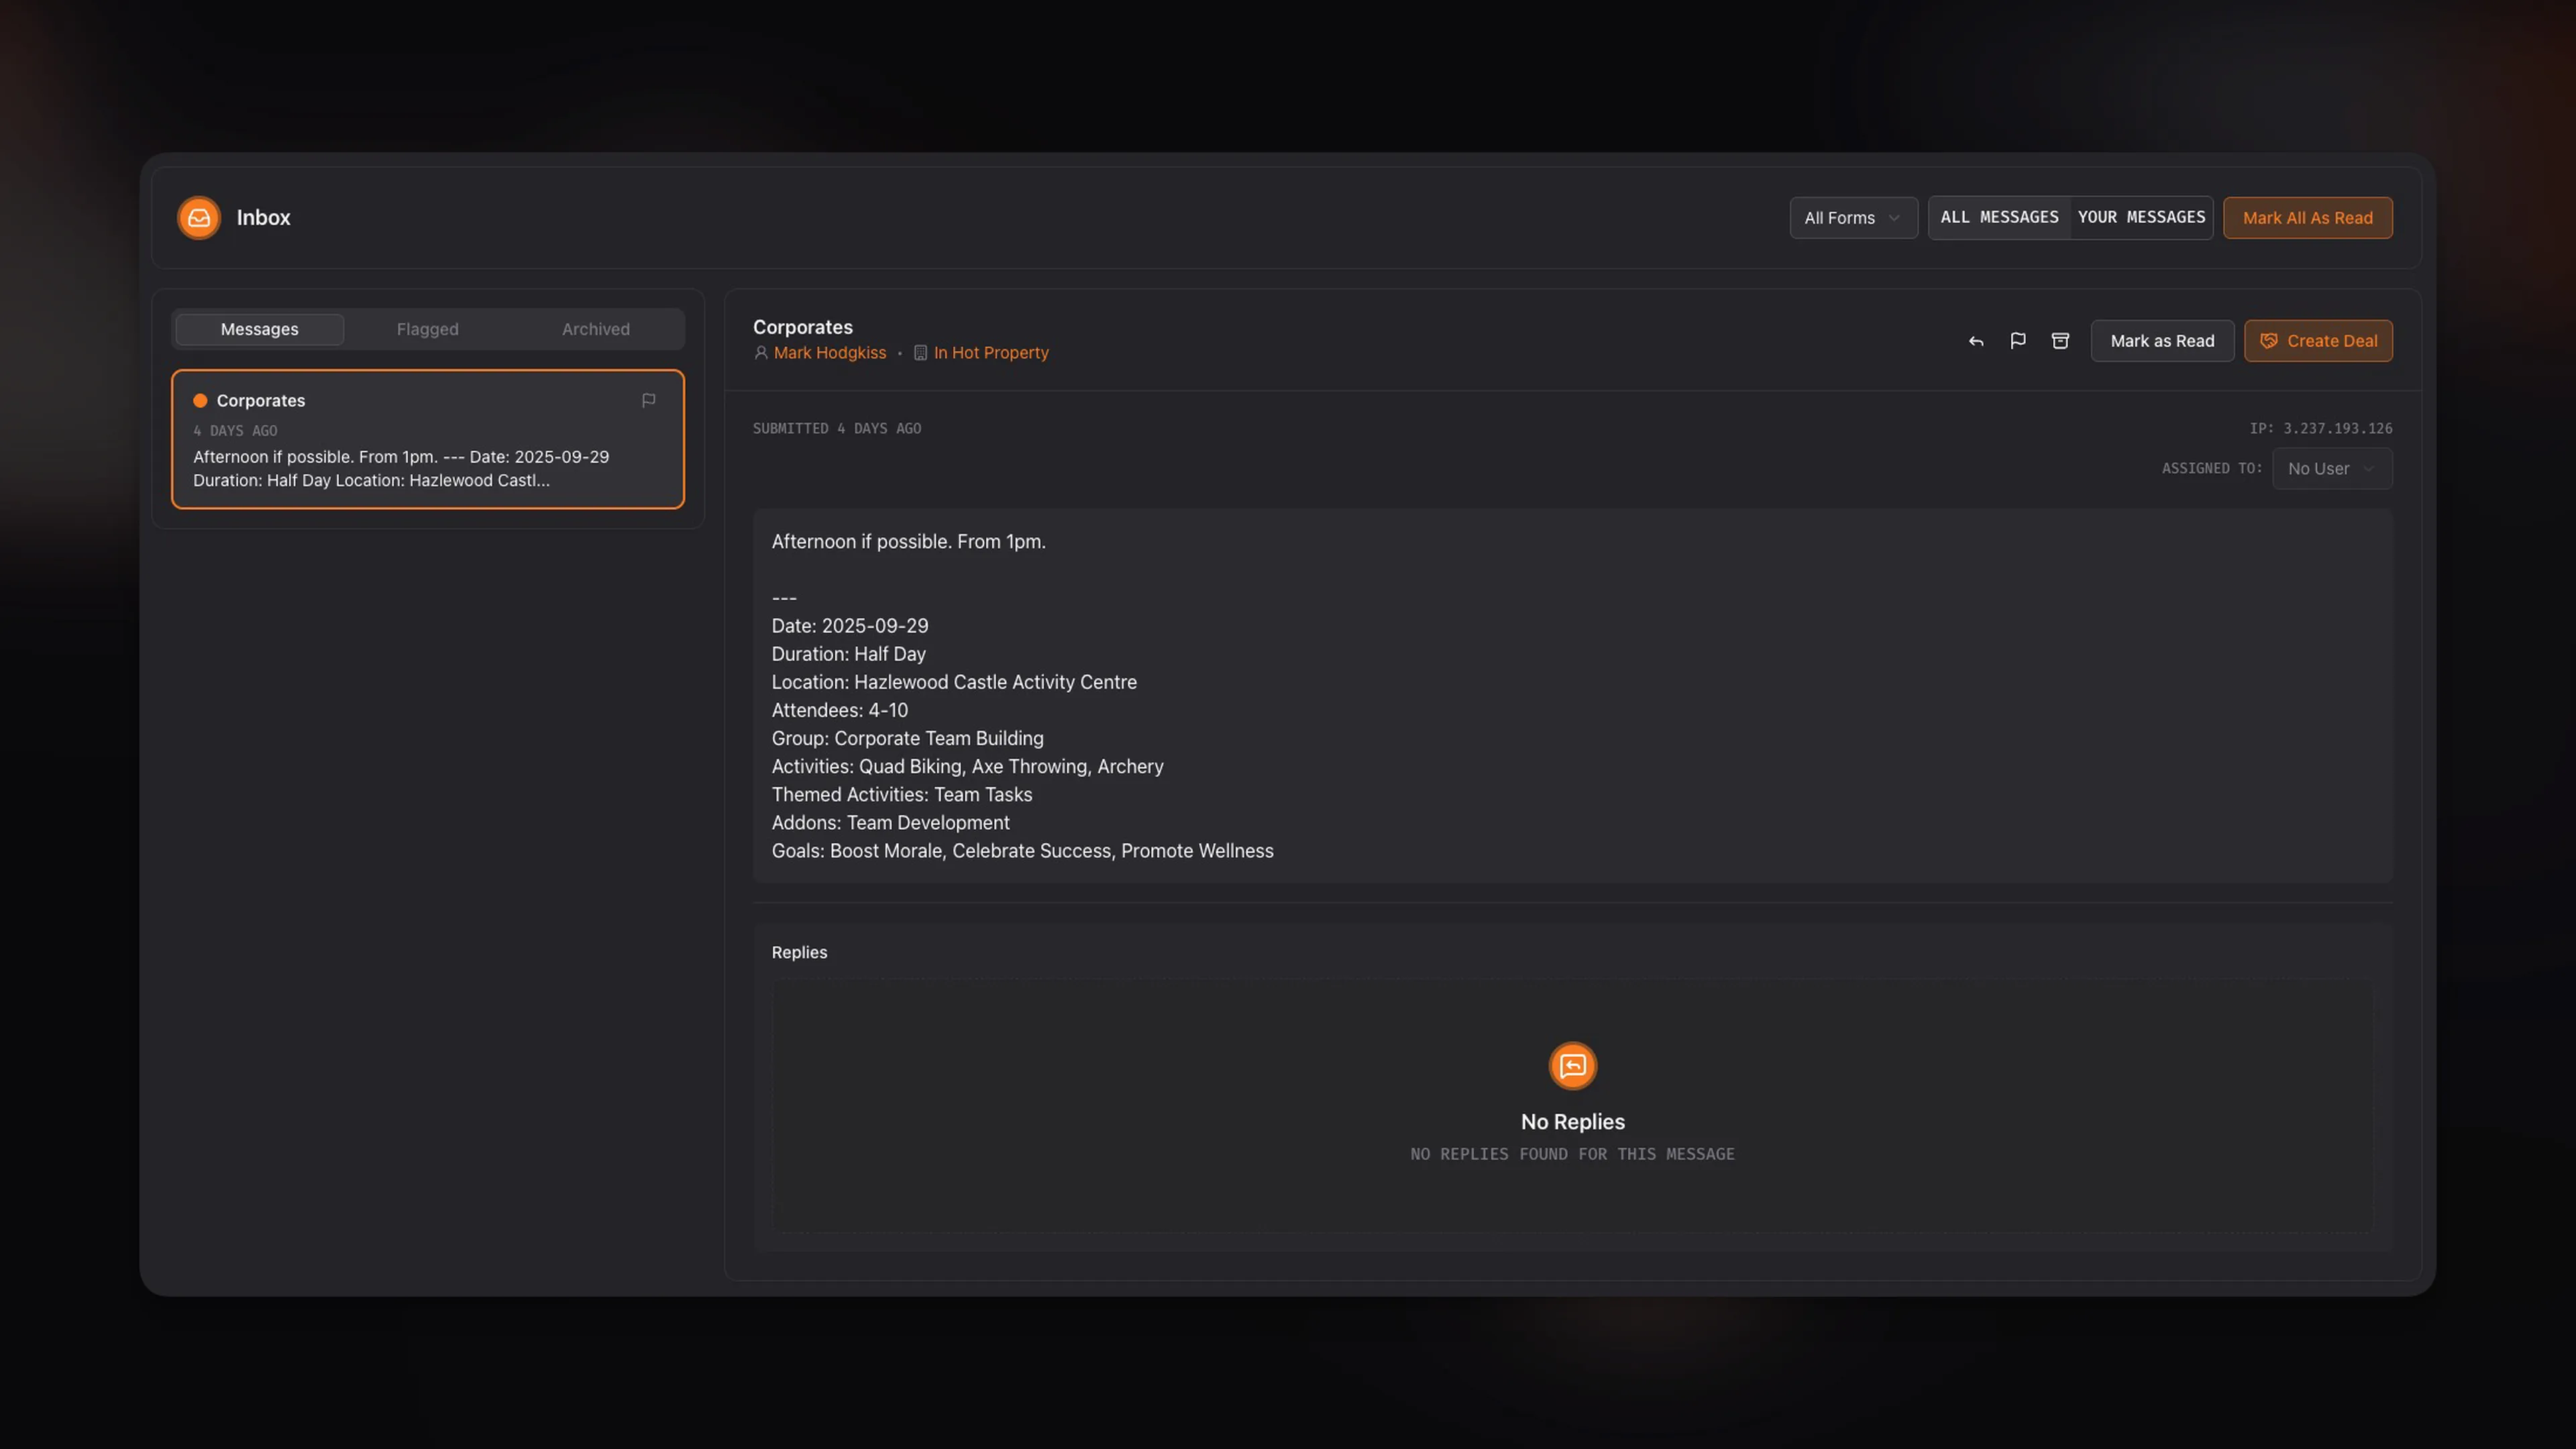Click the shield icon in Create Deal button
This screenshot has width=2576, height=1449.
[x=2269, y=341]
